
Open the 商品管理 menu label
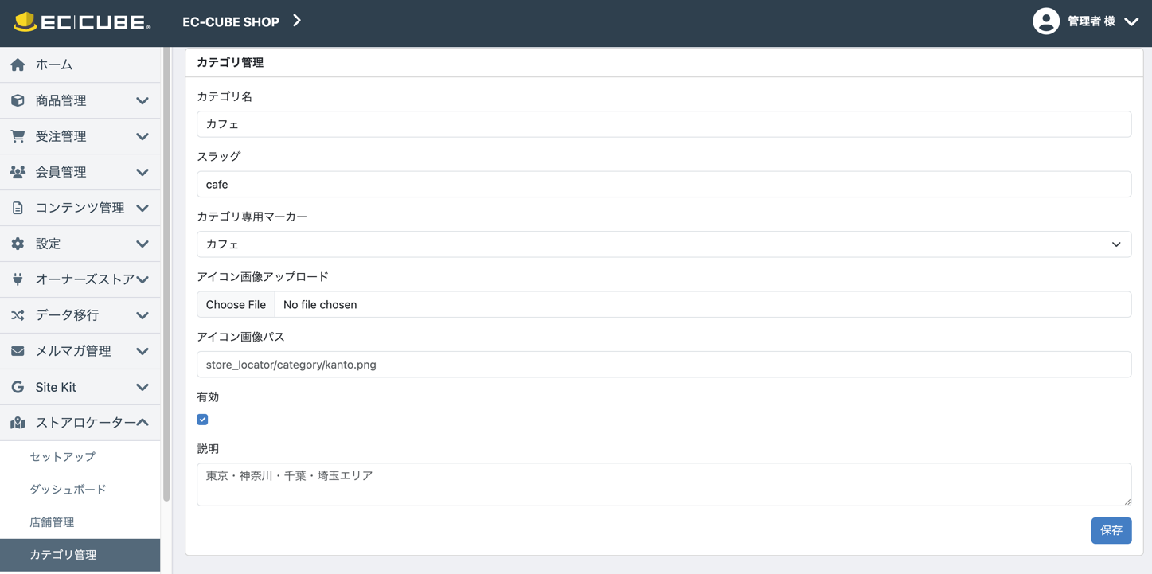coord(61,100)
